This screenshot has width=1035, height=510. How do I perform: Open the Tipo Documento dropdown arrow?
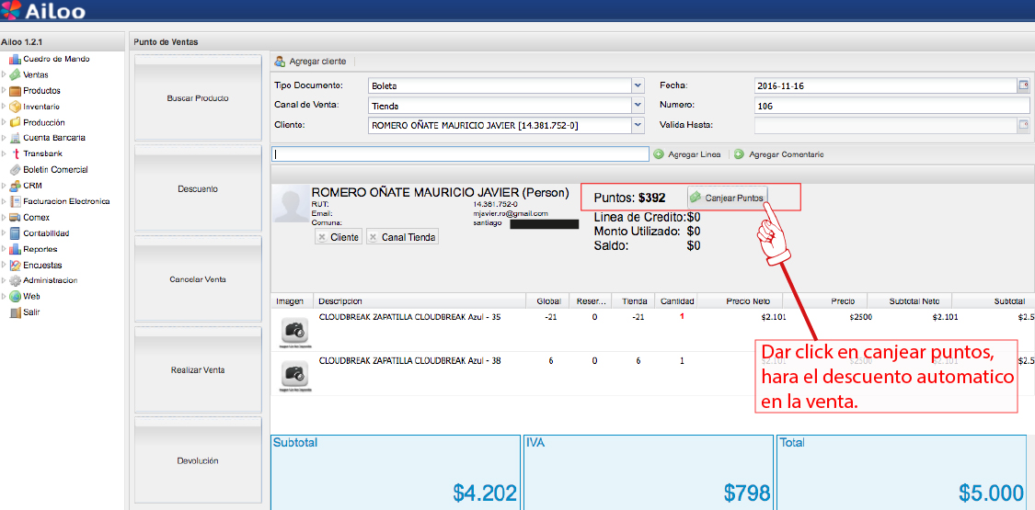point(638,85)
